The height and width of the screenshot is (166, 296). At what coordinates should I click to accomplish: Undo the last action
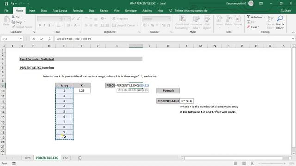12,4
